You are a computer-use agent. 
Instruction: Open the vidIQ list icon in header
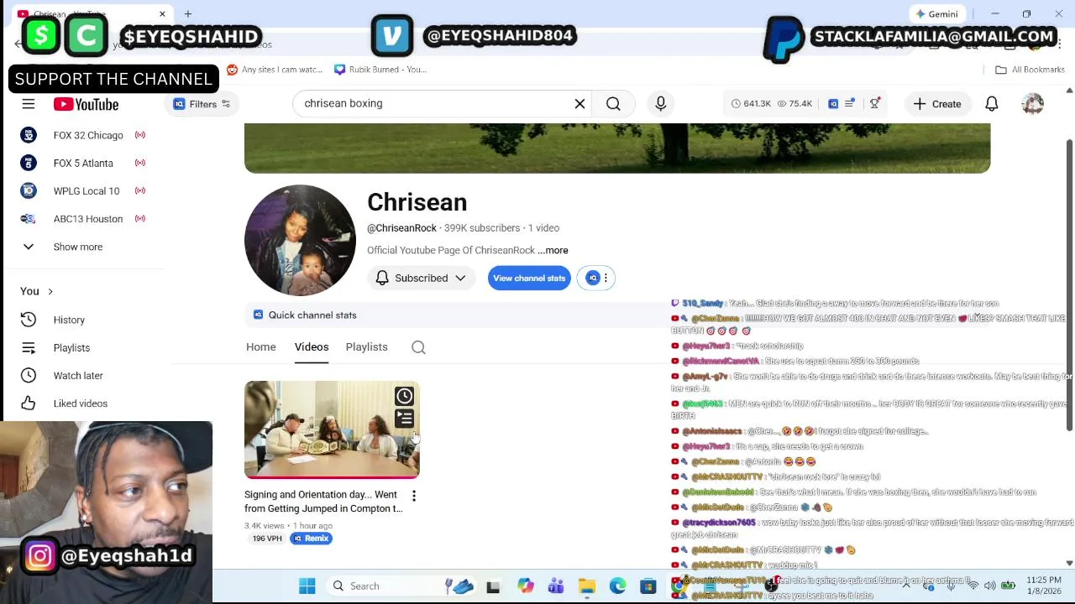coord(850,103)
